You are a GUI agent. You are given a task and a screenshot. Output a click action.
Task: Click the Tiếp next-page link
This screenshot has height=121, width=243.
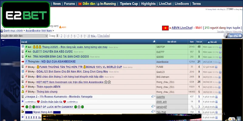[x=94, y=36]
